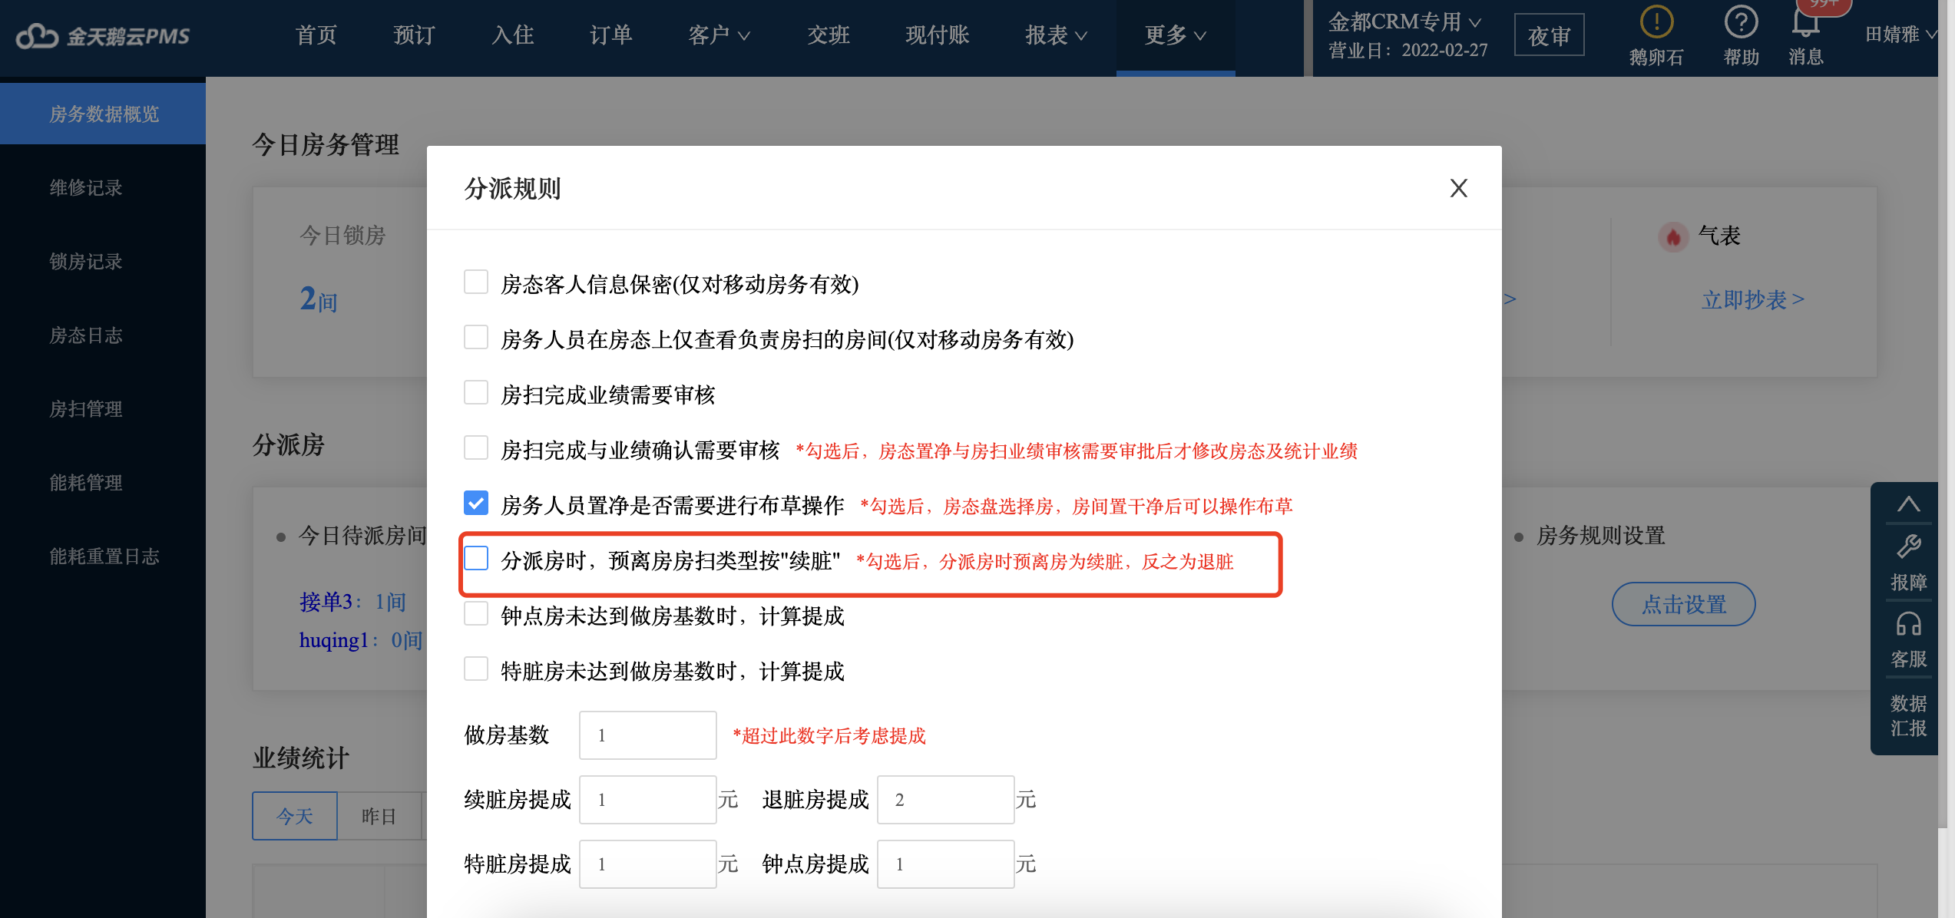Focus the 续脏房提成 input field
1955x918 pixels.
[647, 800]
